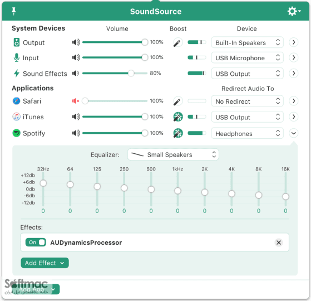Toggle iTunes Magic Boost wand
This screenshot has height=301, width=311.
(178, 117)
